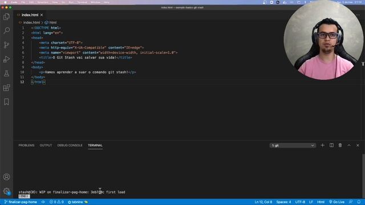The height and width of the screenshot is (205, 365).
Task: Open the Source Control view
Action: coord(6,45)
